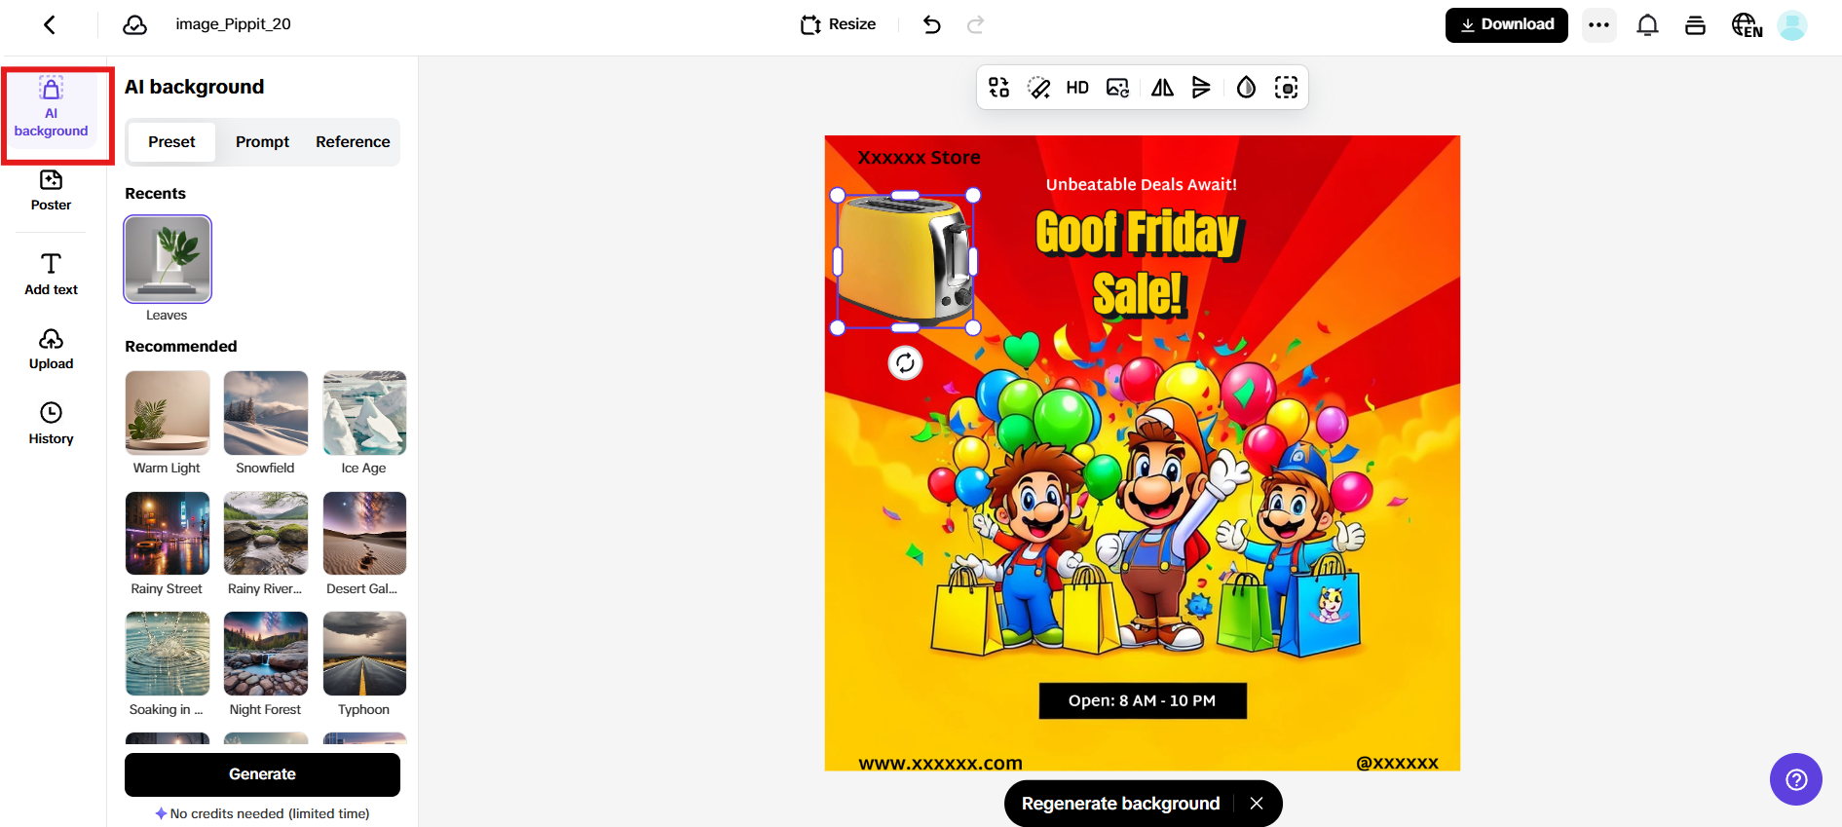Open notifications bell
1842x827 pixels.
tap(1647, 25)
